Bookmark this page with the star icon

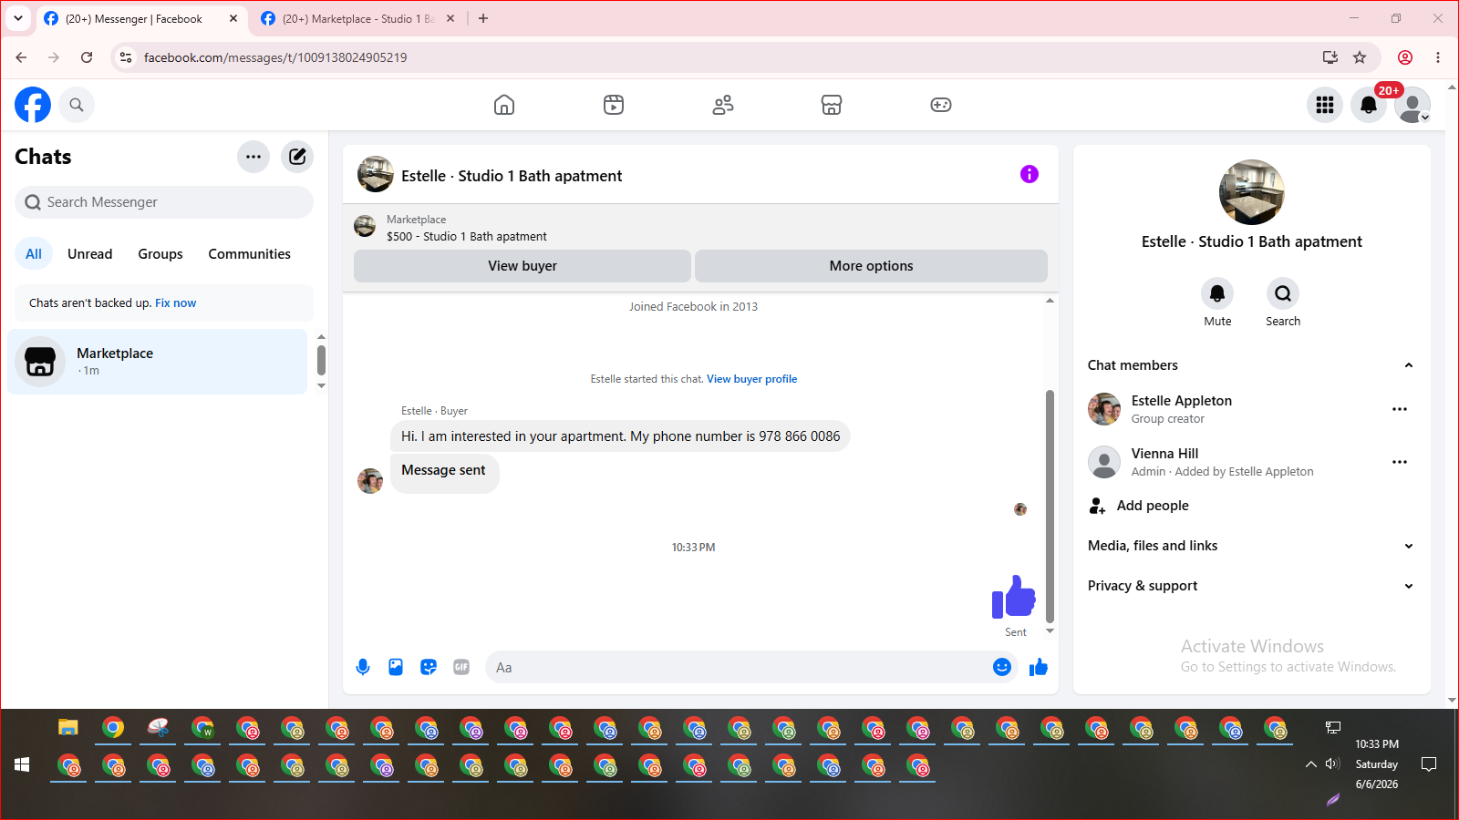point(1360,57)
